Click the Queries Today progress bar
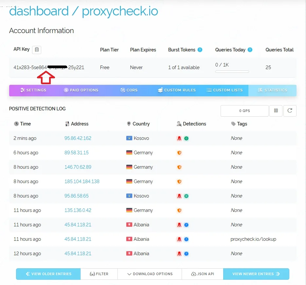The width and height of the screenshot is (306, 285). 232,72
